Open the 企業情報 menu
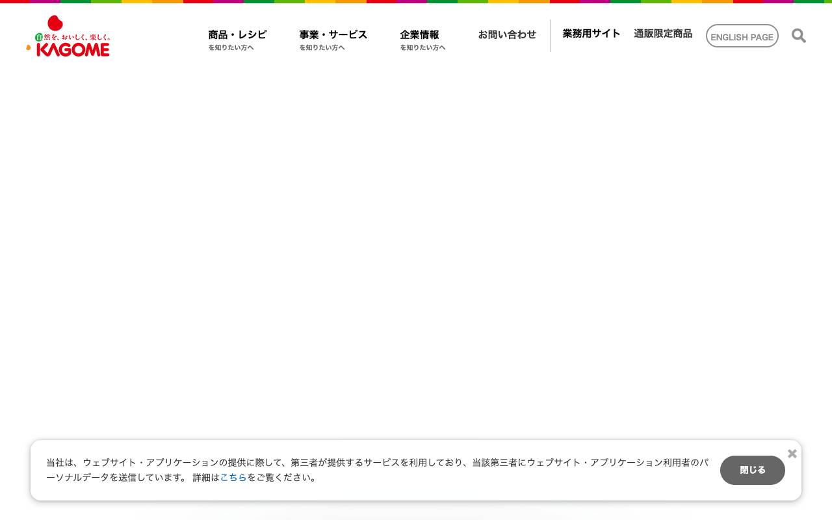 419,34
